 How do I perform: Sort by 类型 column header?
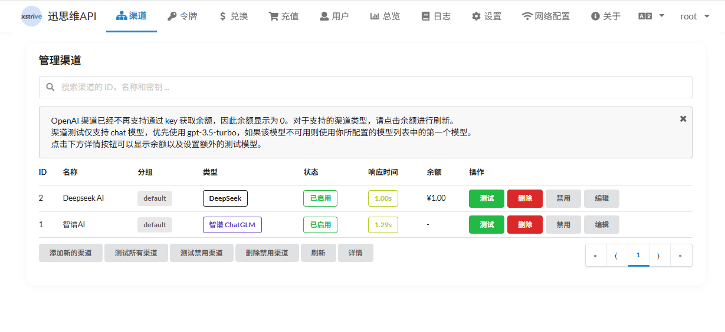[x=210, y=172]
